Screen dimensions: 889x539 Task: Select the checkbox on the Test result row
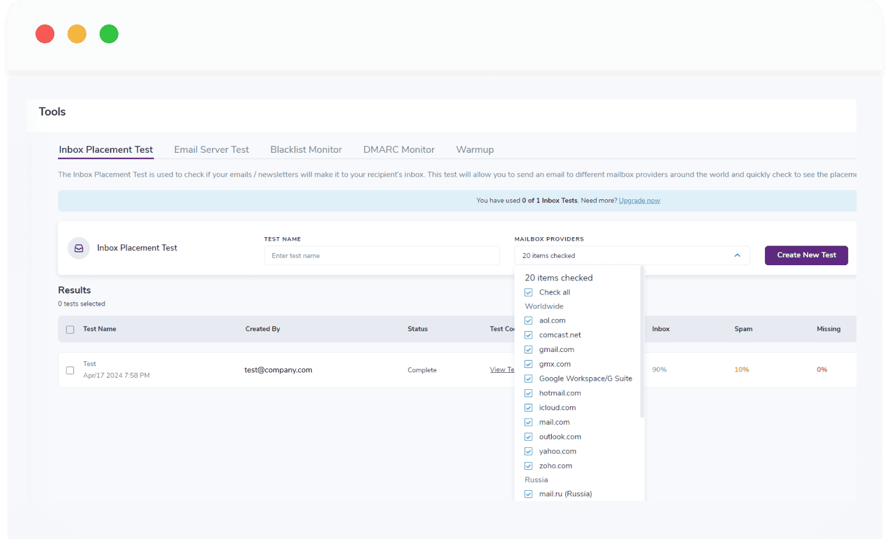70,370
